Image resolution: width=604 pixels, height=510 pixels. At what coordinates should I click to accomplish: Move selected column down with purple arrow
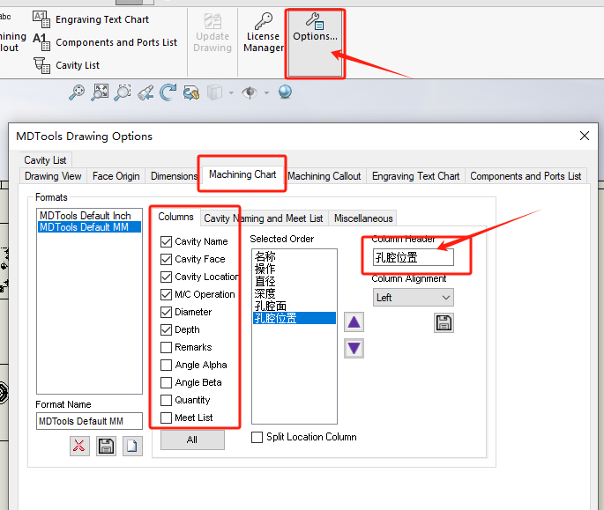click(354, 348)
